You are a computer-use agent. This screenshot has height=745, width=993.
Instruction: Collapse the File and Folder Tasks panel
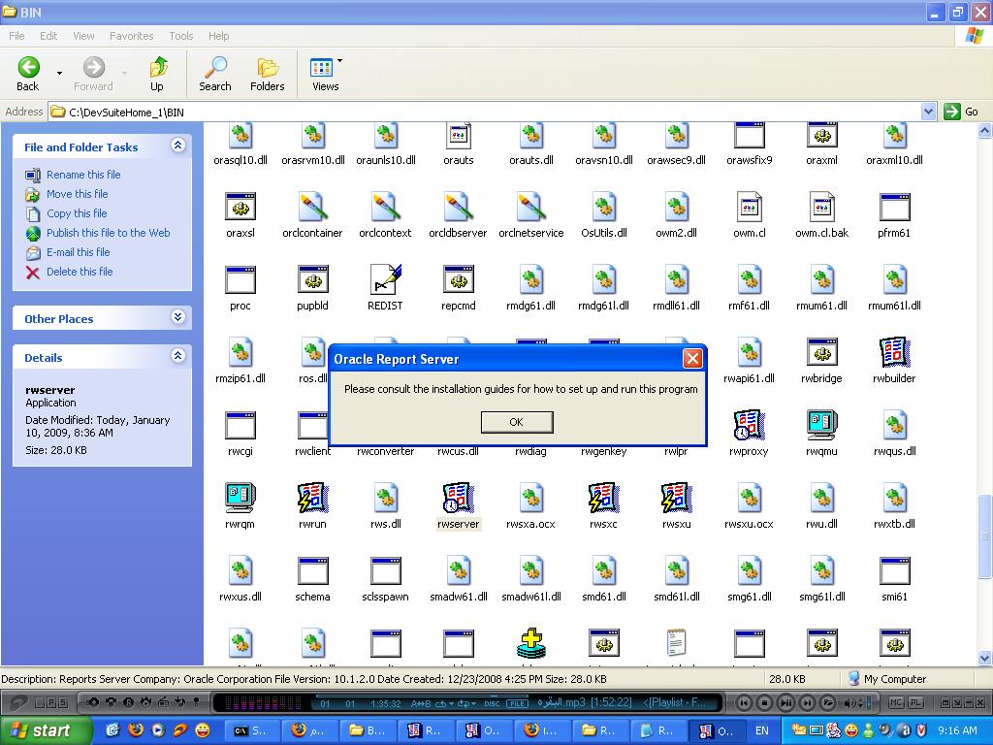click(x=177, y=146)
